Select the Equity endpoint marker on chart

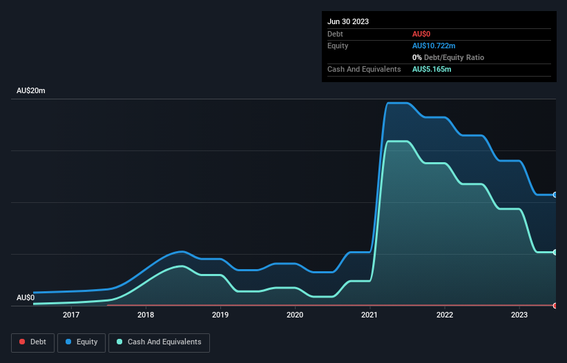[555, 195]
